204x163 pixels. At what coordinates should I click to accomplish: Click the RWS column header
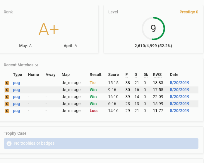click(x=157, y=75)
